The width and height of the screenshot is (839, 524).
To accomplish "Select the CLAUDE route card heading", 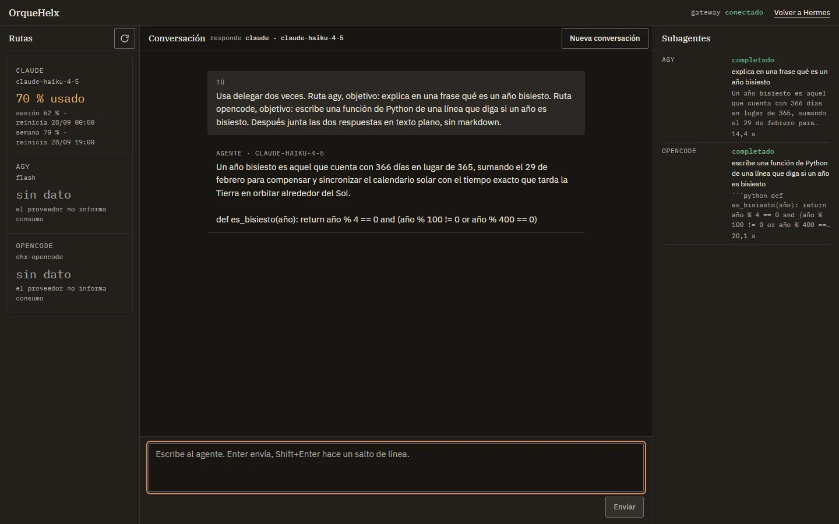I will 30,70.
